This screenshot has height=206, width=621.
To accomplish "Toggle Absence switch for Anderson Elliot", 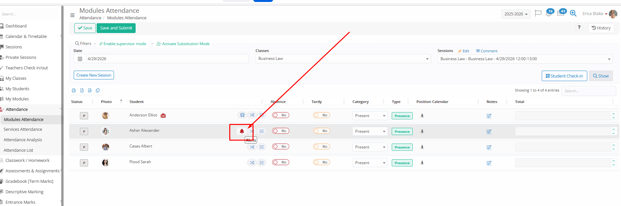I will click(280, 115).
